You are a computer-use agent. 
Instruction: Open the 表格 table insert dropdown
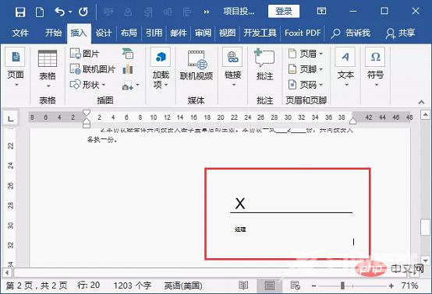pyautogui.click(x=48, y=68)
